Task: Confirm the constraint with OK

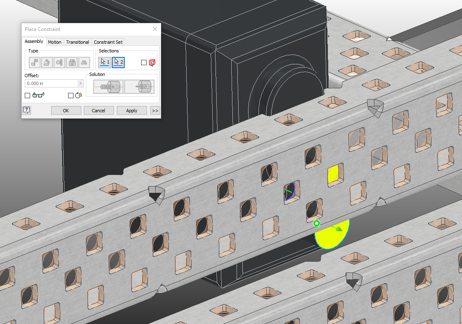Action: click(x=66, y=111)
